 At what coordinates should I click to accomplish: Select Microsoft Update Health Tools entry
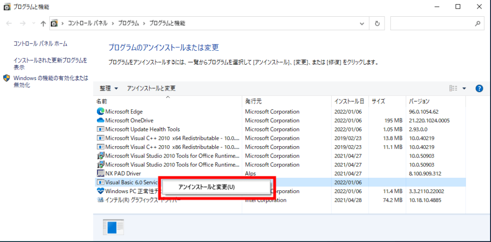142,129
